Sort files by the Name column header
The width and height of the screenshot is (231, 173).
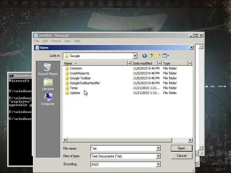click(x=95, y=63)
